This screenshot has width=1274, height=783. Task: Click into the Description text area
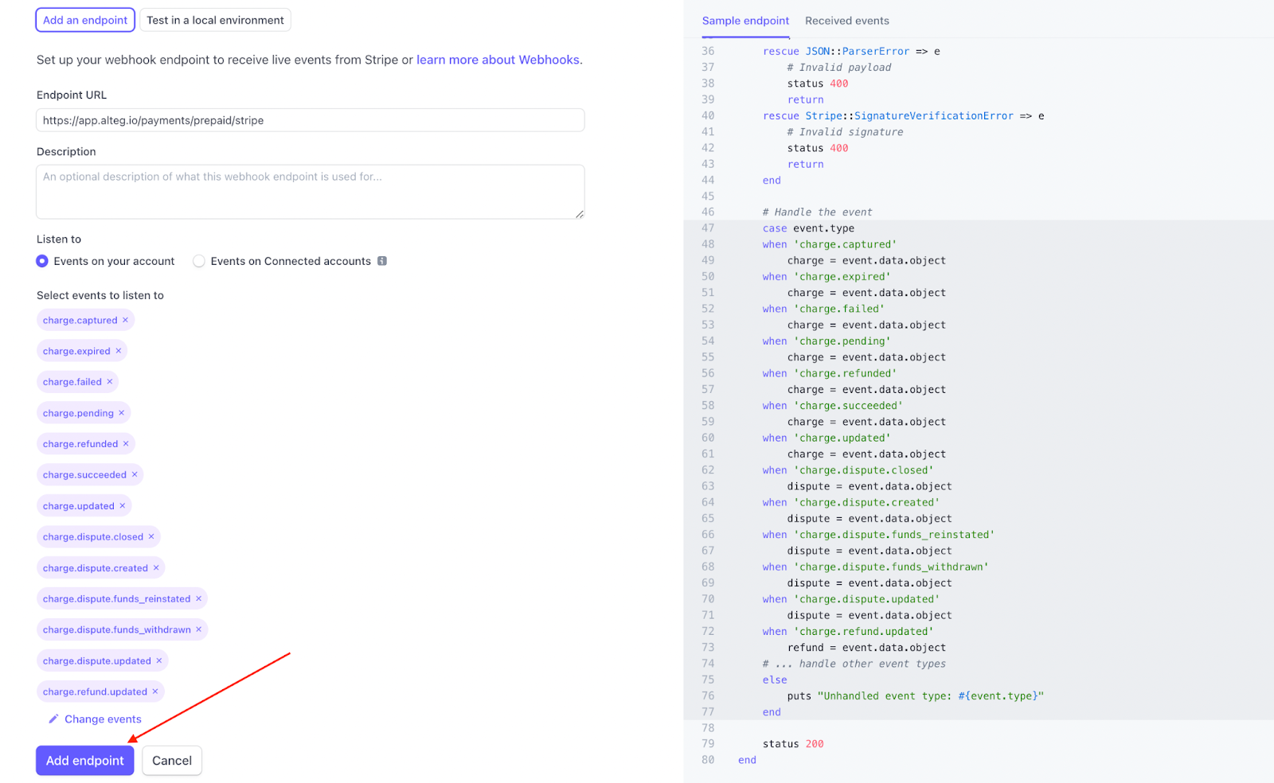click(x=311, y=192)
